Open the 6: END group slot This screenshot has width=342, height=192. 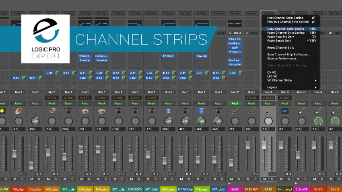pos(285,98)
